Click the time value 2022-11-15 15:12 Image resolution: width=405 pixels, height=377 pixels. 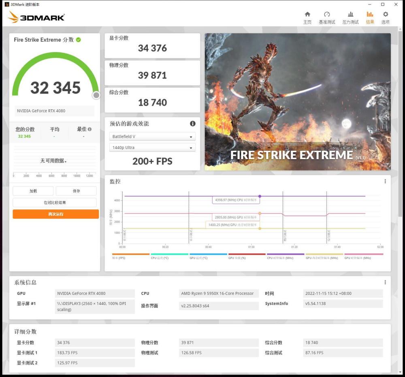point(343,293)
